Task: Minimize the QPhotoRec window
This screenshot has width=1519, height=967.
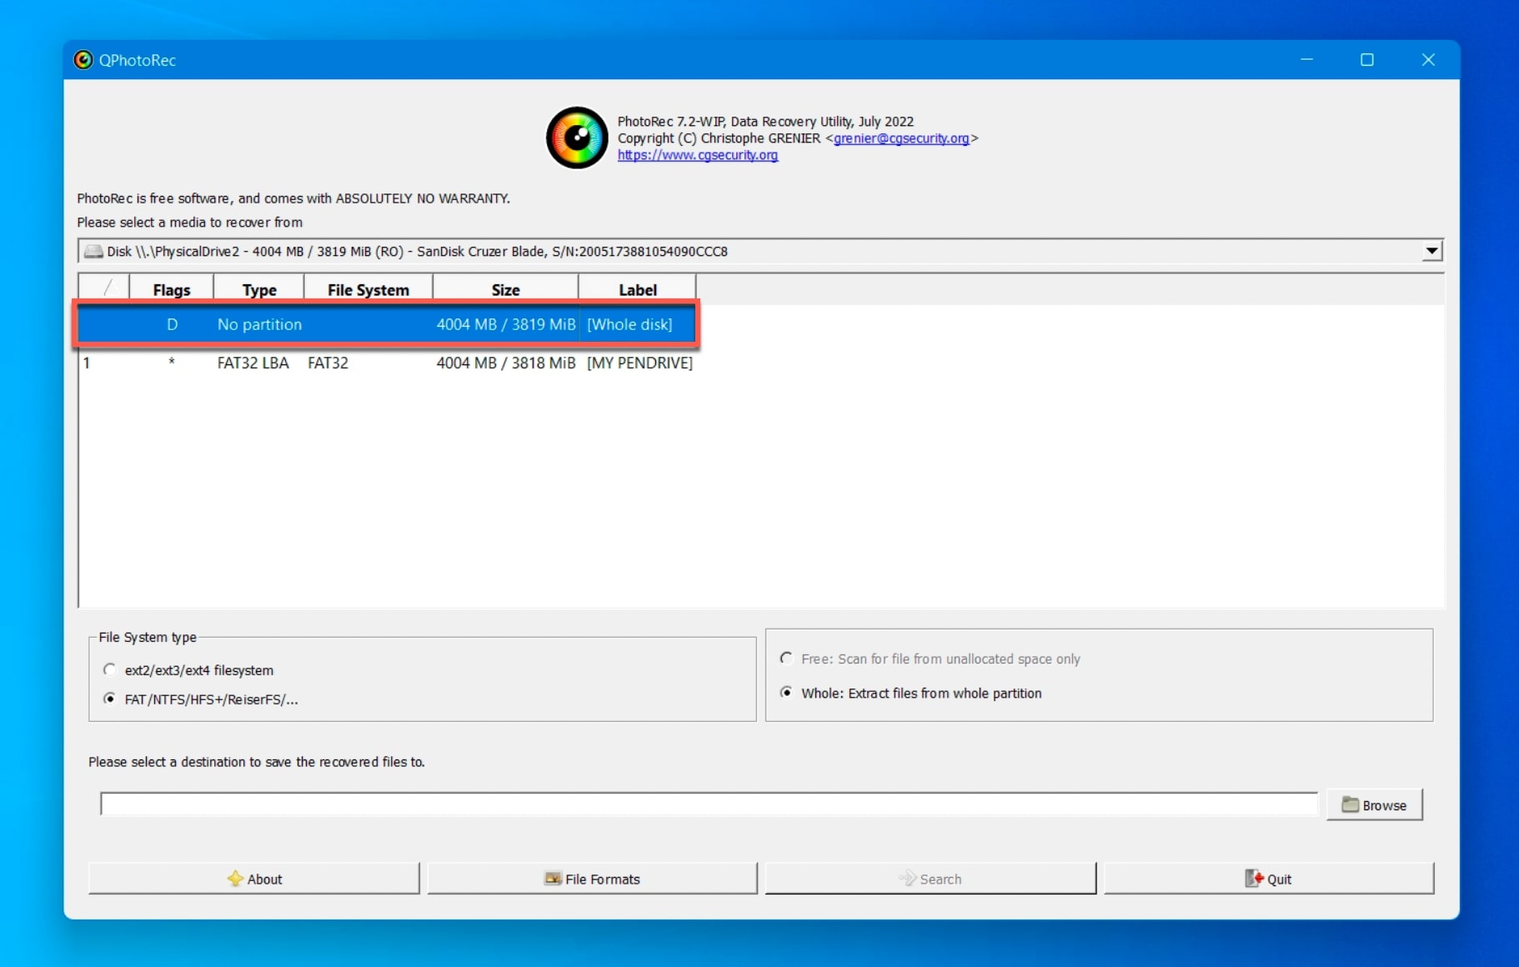Action: (x=1306, y=60)
